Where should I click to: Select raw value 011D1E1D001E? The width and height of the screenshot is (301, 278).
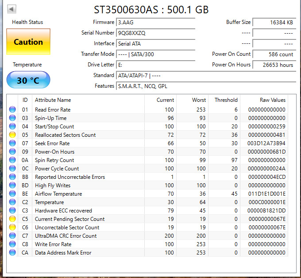point(267,194)
